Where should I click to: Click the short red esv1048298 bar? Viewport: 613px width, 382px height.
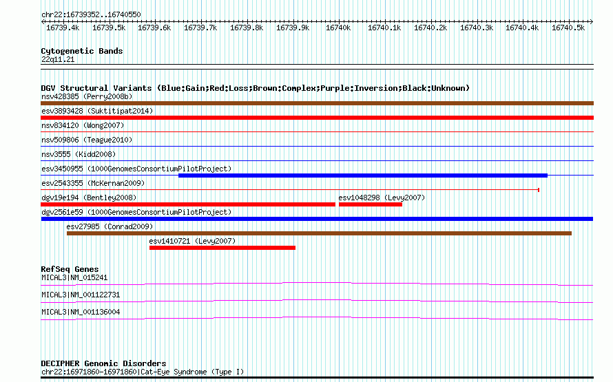point(371,204)
